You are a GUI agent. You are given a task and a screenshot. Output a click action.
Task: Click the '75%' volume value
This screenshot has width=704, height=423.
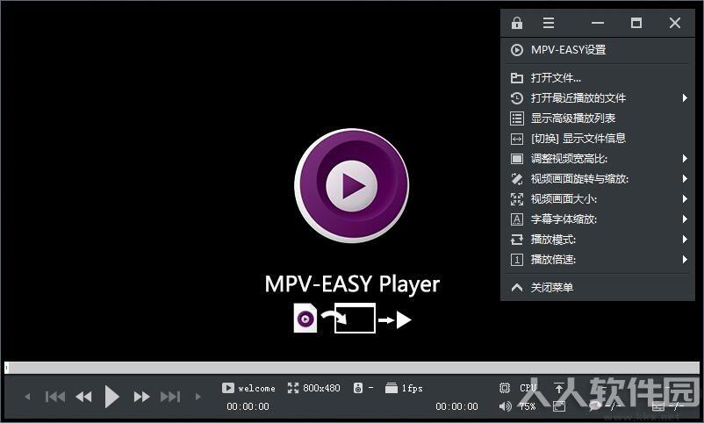point(528,406)
